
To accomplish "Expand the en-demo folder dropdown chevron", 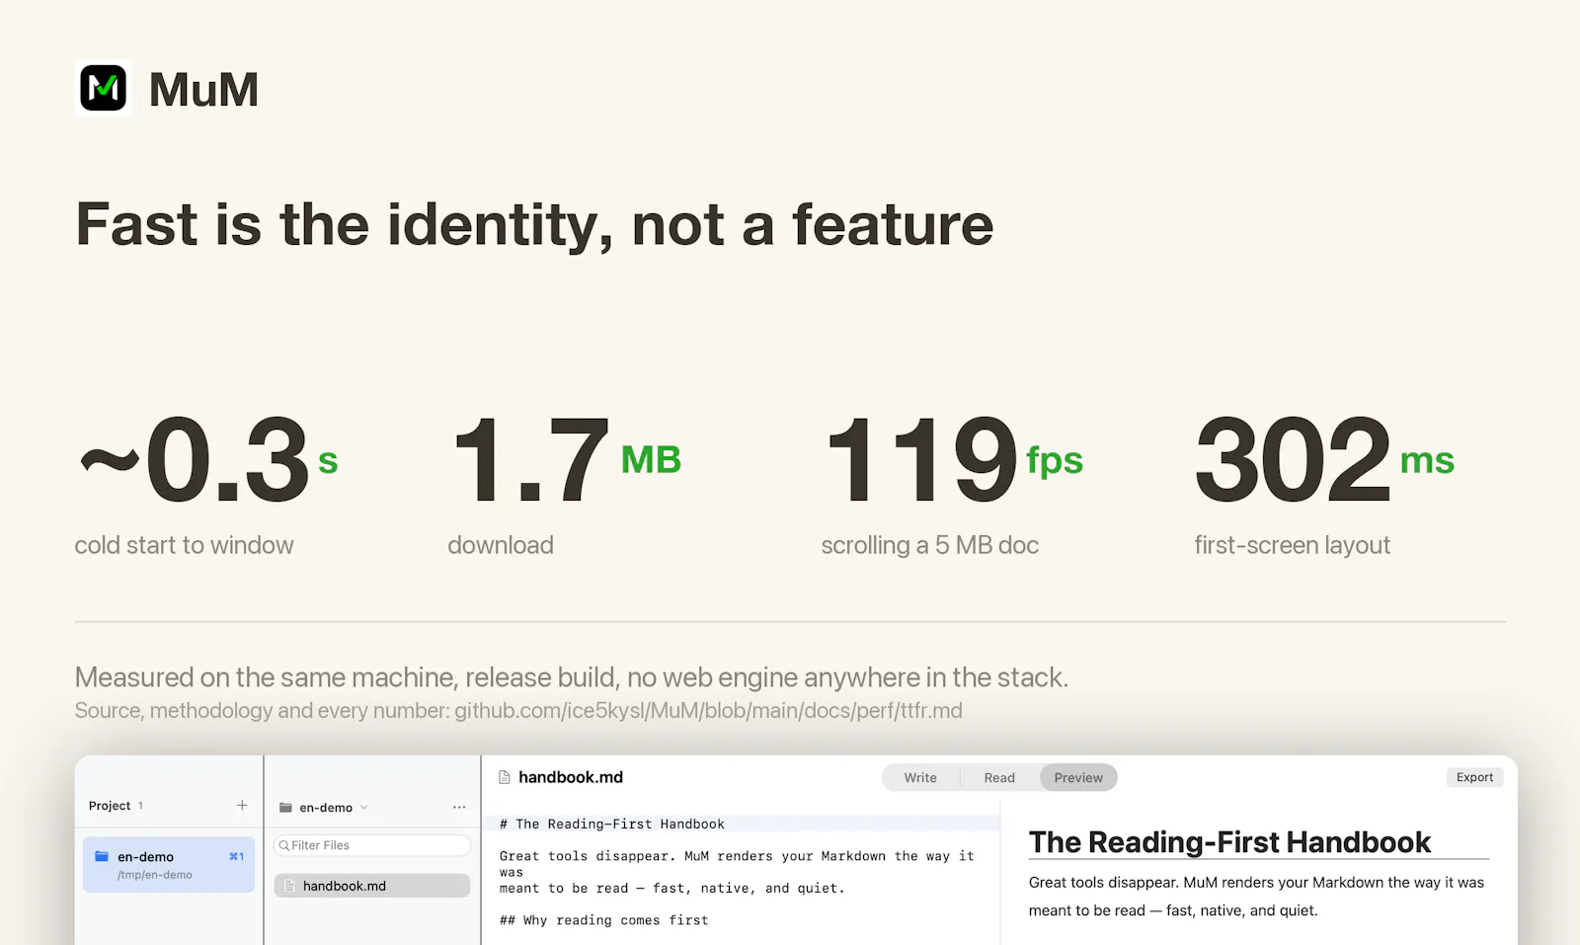I will pos(364,808).
